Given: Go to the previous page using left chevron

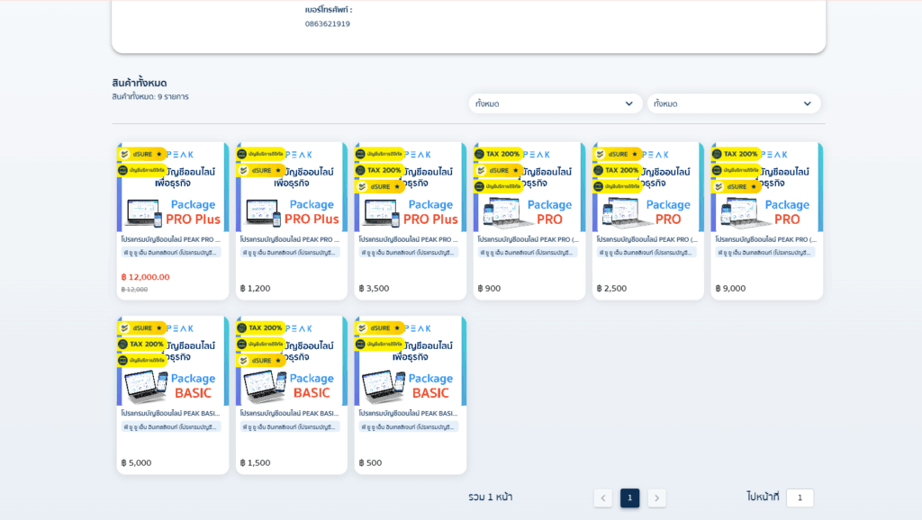Looking at the screenshot, I should coord(603,498).
